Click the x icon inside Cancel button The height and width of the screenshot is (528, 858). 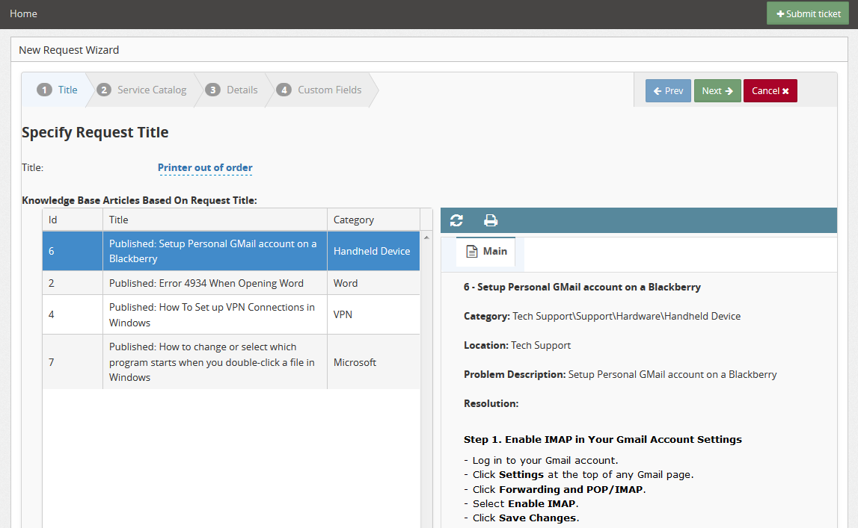(786, 90)
